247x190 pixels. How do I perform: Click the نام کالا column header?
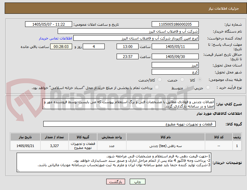(x=166, y=137)
